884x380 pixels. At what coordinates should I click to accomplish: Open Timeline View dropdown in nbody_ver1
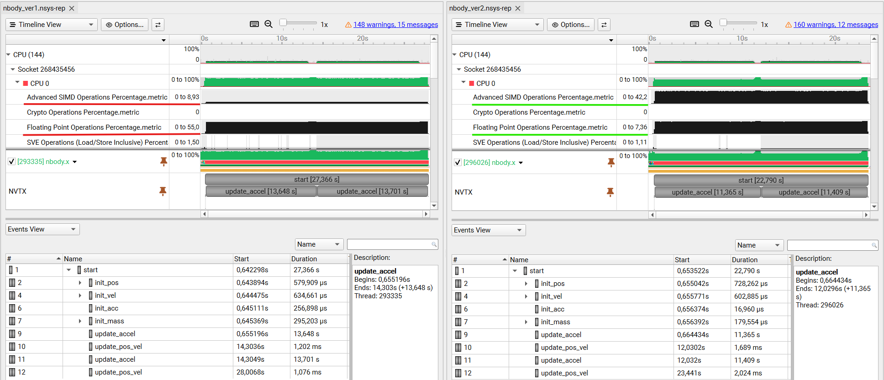(x=52, y=25)
